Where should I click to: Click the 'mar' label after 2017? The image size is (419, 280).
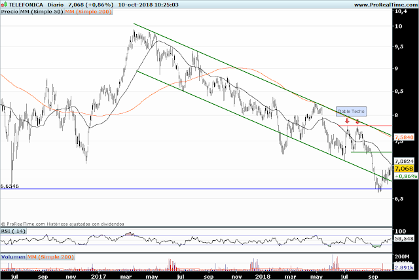pos(126,277)
